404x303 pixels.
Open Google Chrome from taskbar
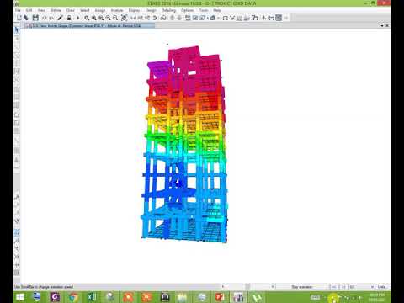73,297
